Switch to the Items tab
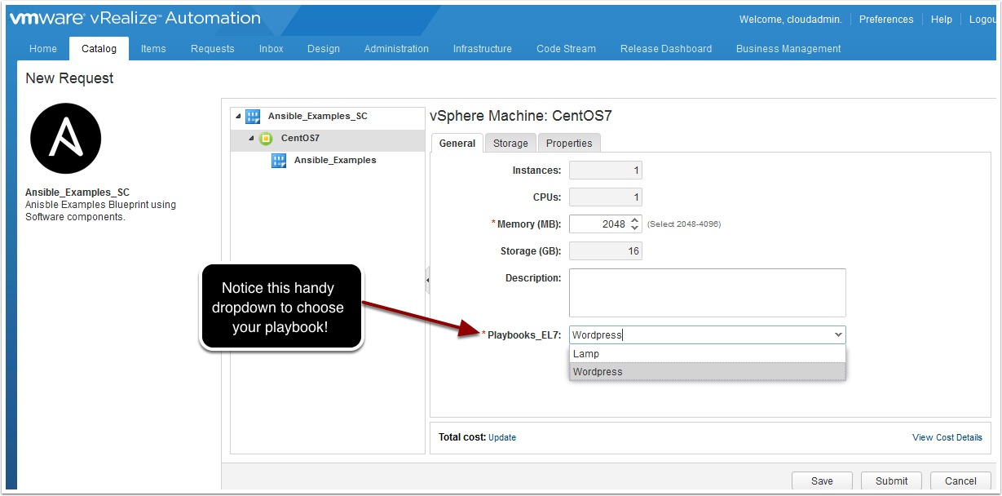Screen dimensions: 1002x496 coord(153,49)
